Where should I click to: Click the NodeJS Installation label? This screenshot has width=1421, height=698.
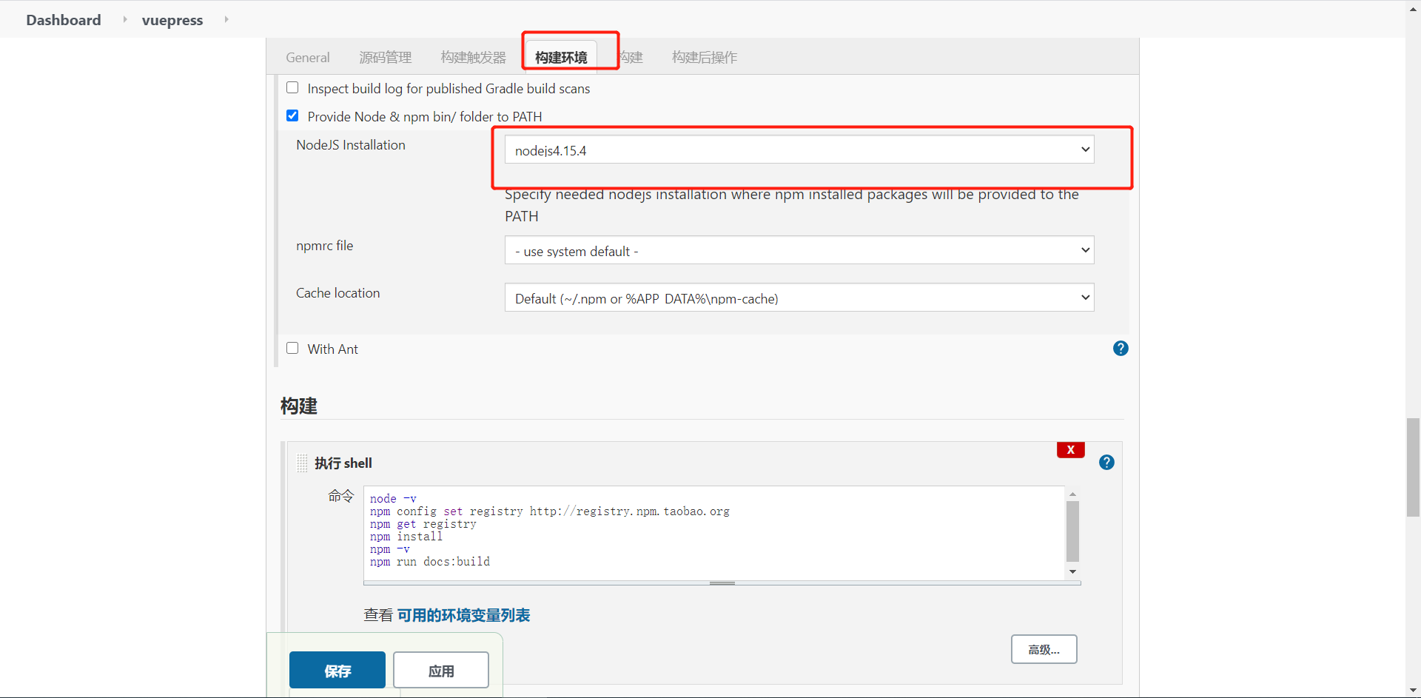click(x=351, y=145)
